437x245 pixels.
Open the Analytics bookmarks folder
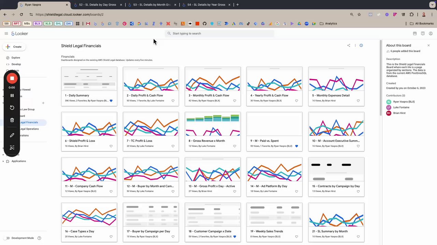coord(328,23)
